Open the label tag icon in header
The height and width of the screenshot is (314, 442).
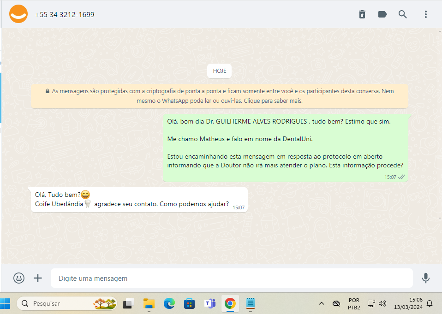pyautogui.click(x=382, y=14)
